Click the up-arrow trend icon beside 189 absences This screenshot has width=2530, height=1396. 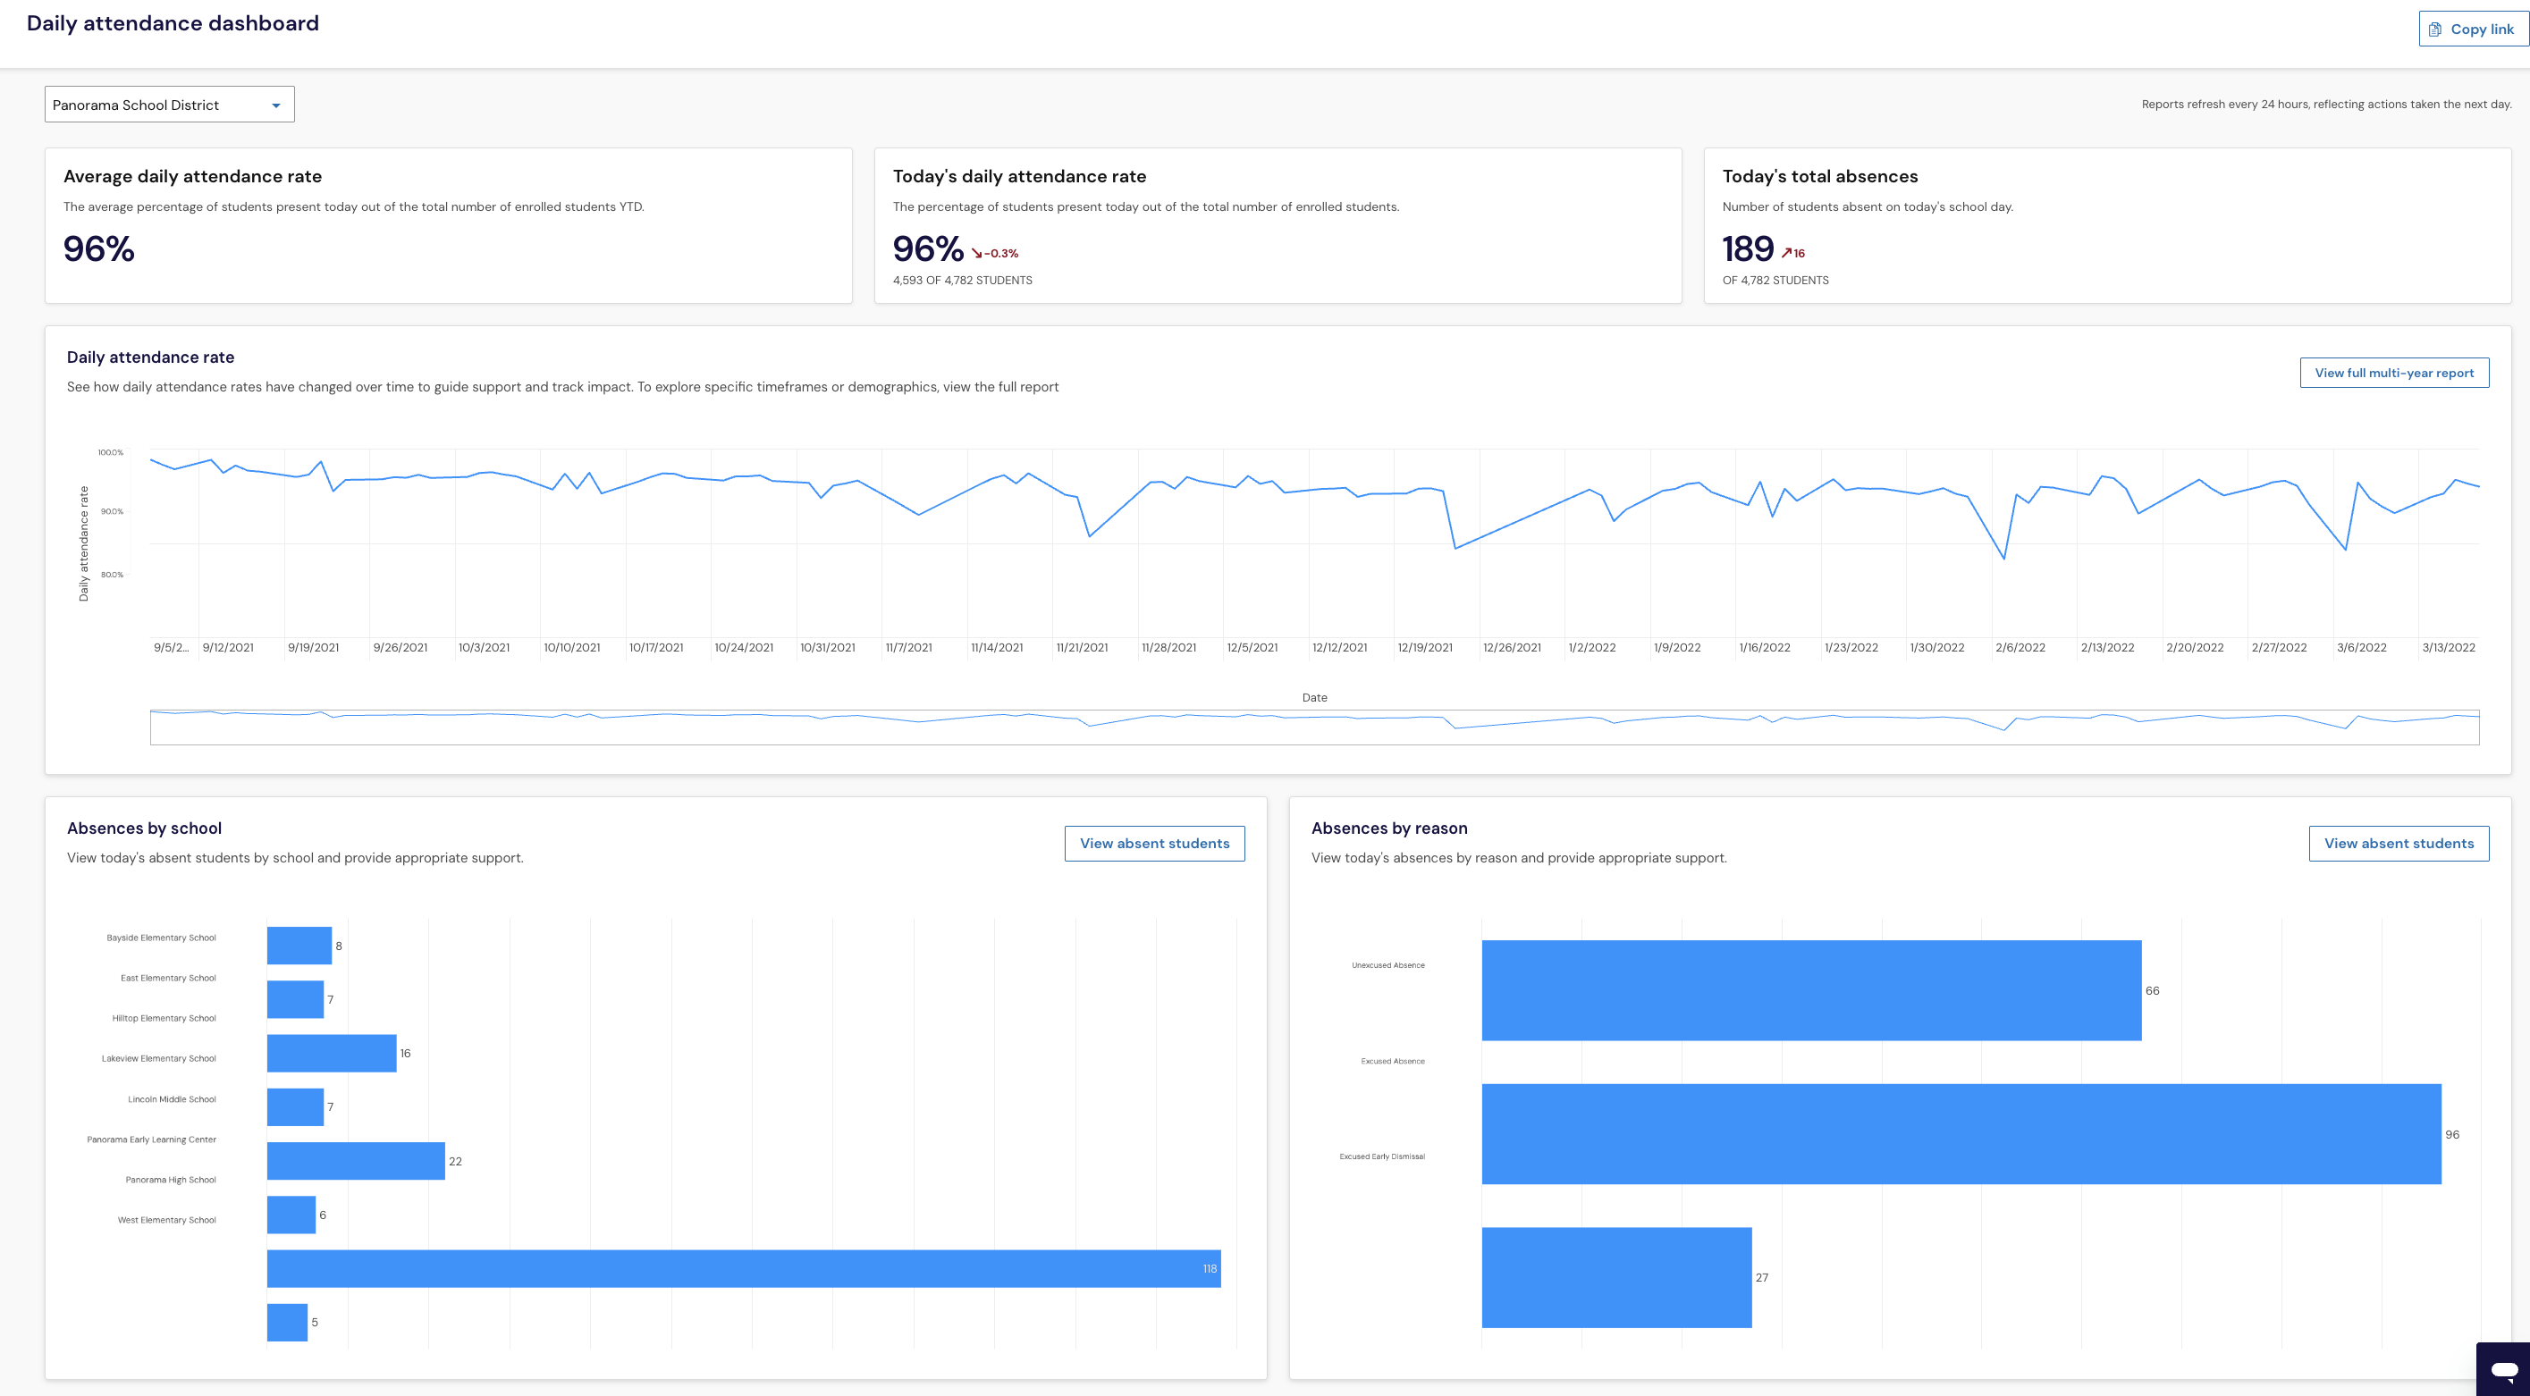(1786, 253)
